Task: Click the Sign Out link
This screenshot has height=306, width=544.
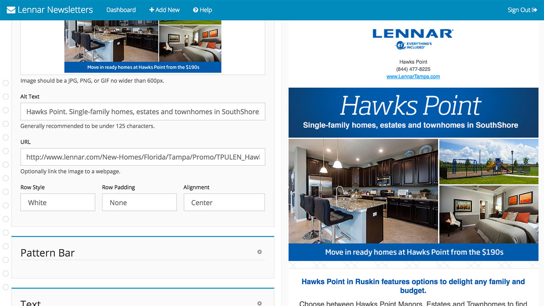Action: (522, 10)
